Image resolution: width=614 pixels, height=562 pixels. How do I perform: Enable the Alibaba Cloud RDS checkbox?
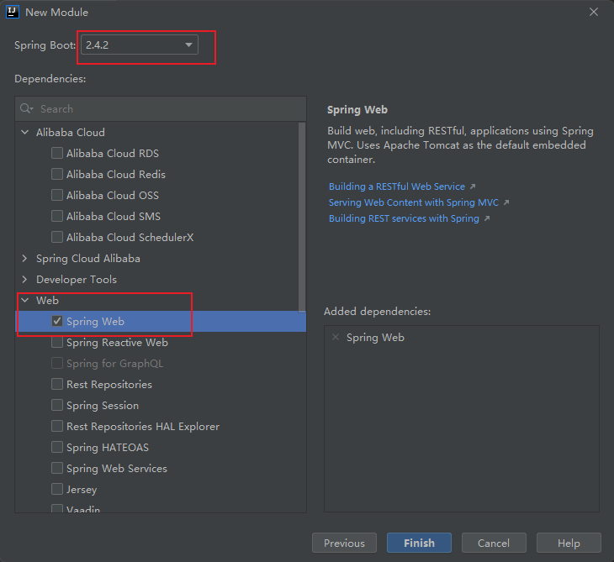[57, 153]
